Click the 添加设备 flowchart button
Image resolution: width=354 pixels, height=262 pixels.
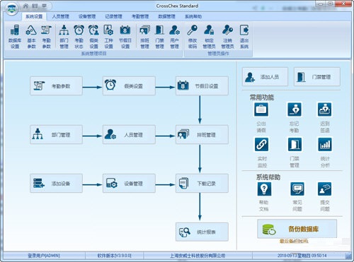click(56, 184)
